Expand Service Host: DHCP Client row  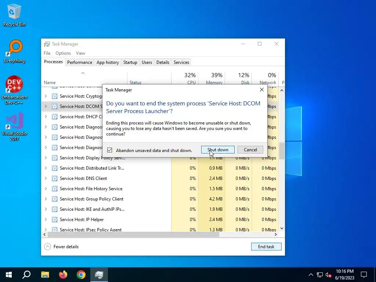[46, 117]
